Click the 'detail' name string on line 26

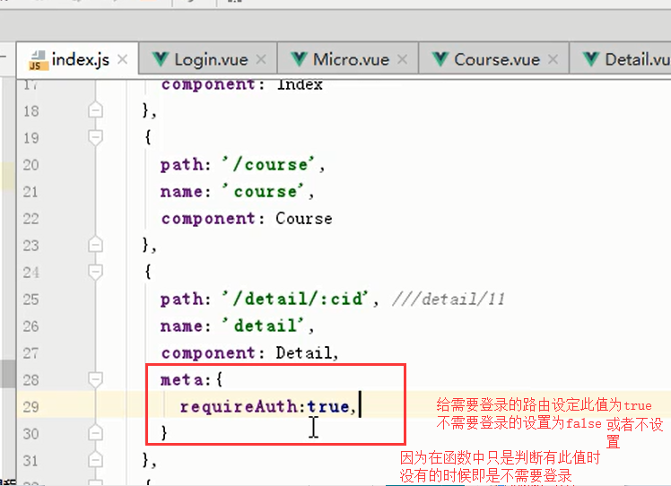tap(263, 325)
